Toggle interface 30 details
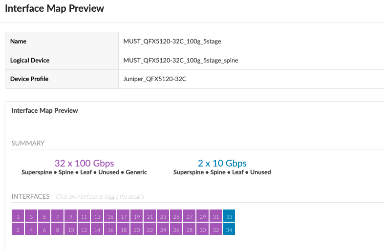This screenshot has height=251, width=384. coord(202,230)
